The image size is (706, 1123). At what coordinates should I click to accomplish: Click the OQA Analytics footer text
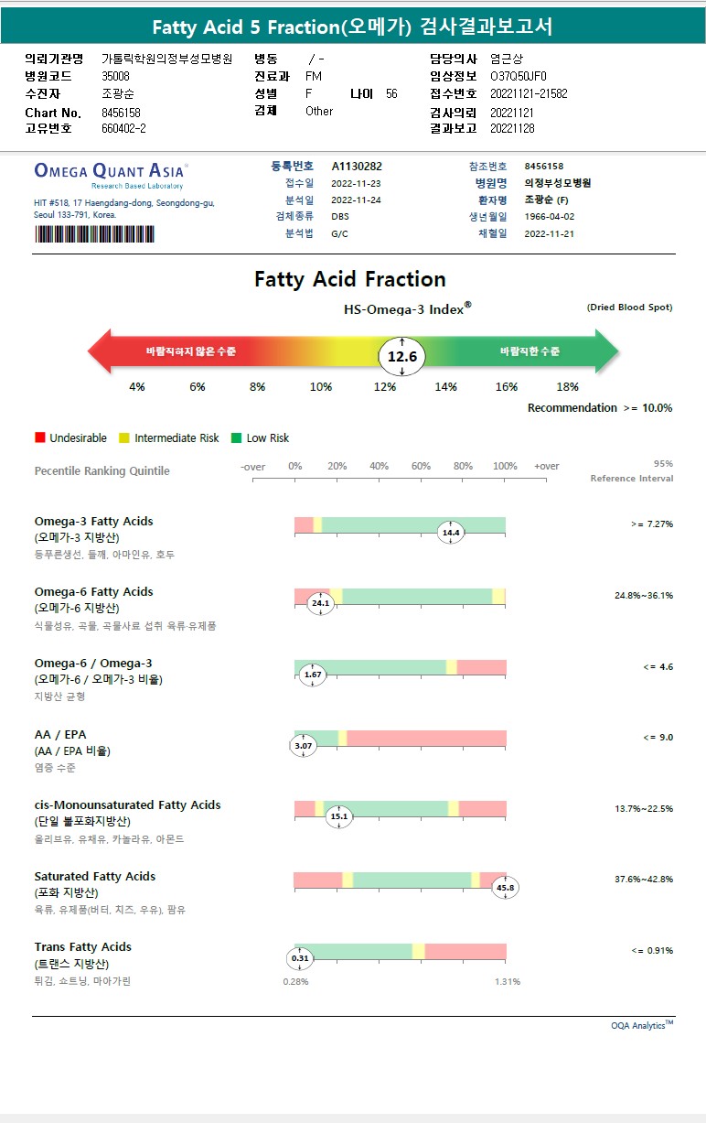pos(642,1026)
